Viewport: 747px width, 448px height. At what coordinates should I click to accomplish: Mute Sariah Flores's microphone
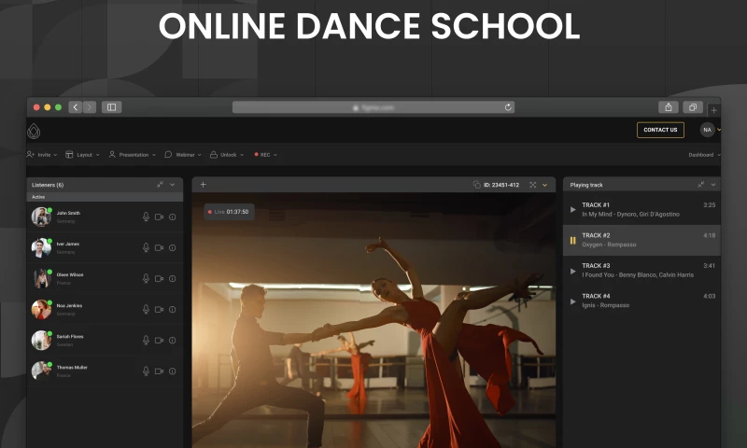(146, 341)
